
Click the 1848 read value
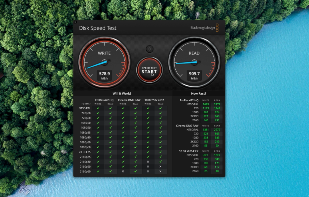[x=217, y=108]
